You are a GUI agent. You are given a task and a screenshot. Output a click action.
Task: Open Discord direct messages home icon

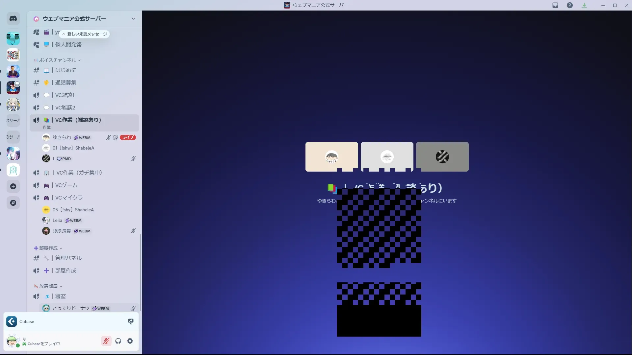coord(13,19)
